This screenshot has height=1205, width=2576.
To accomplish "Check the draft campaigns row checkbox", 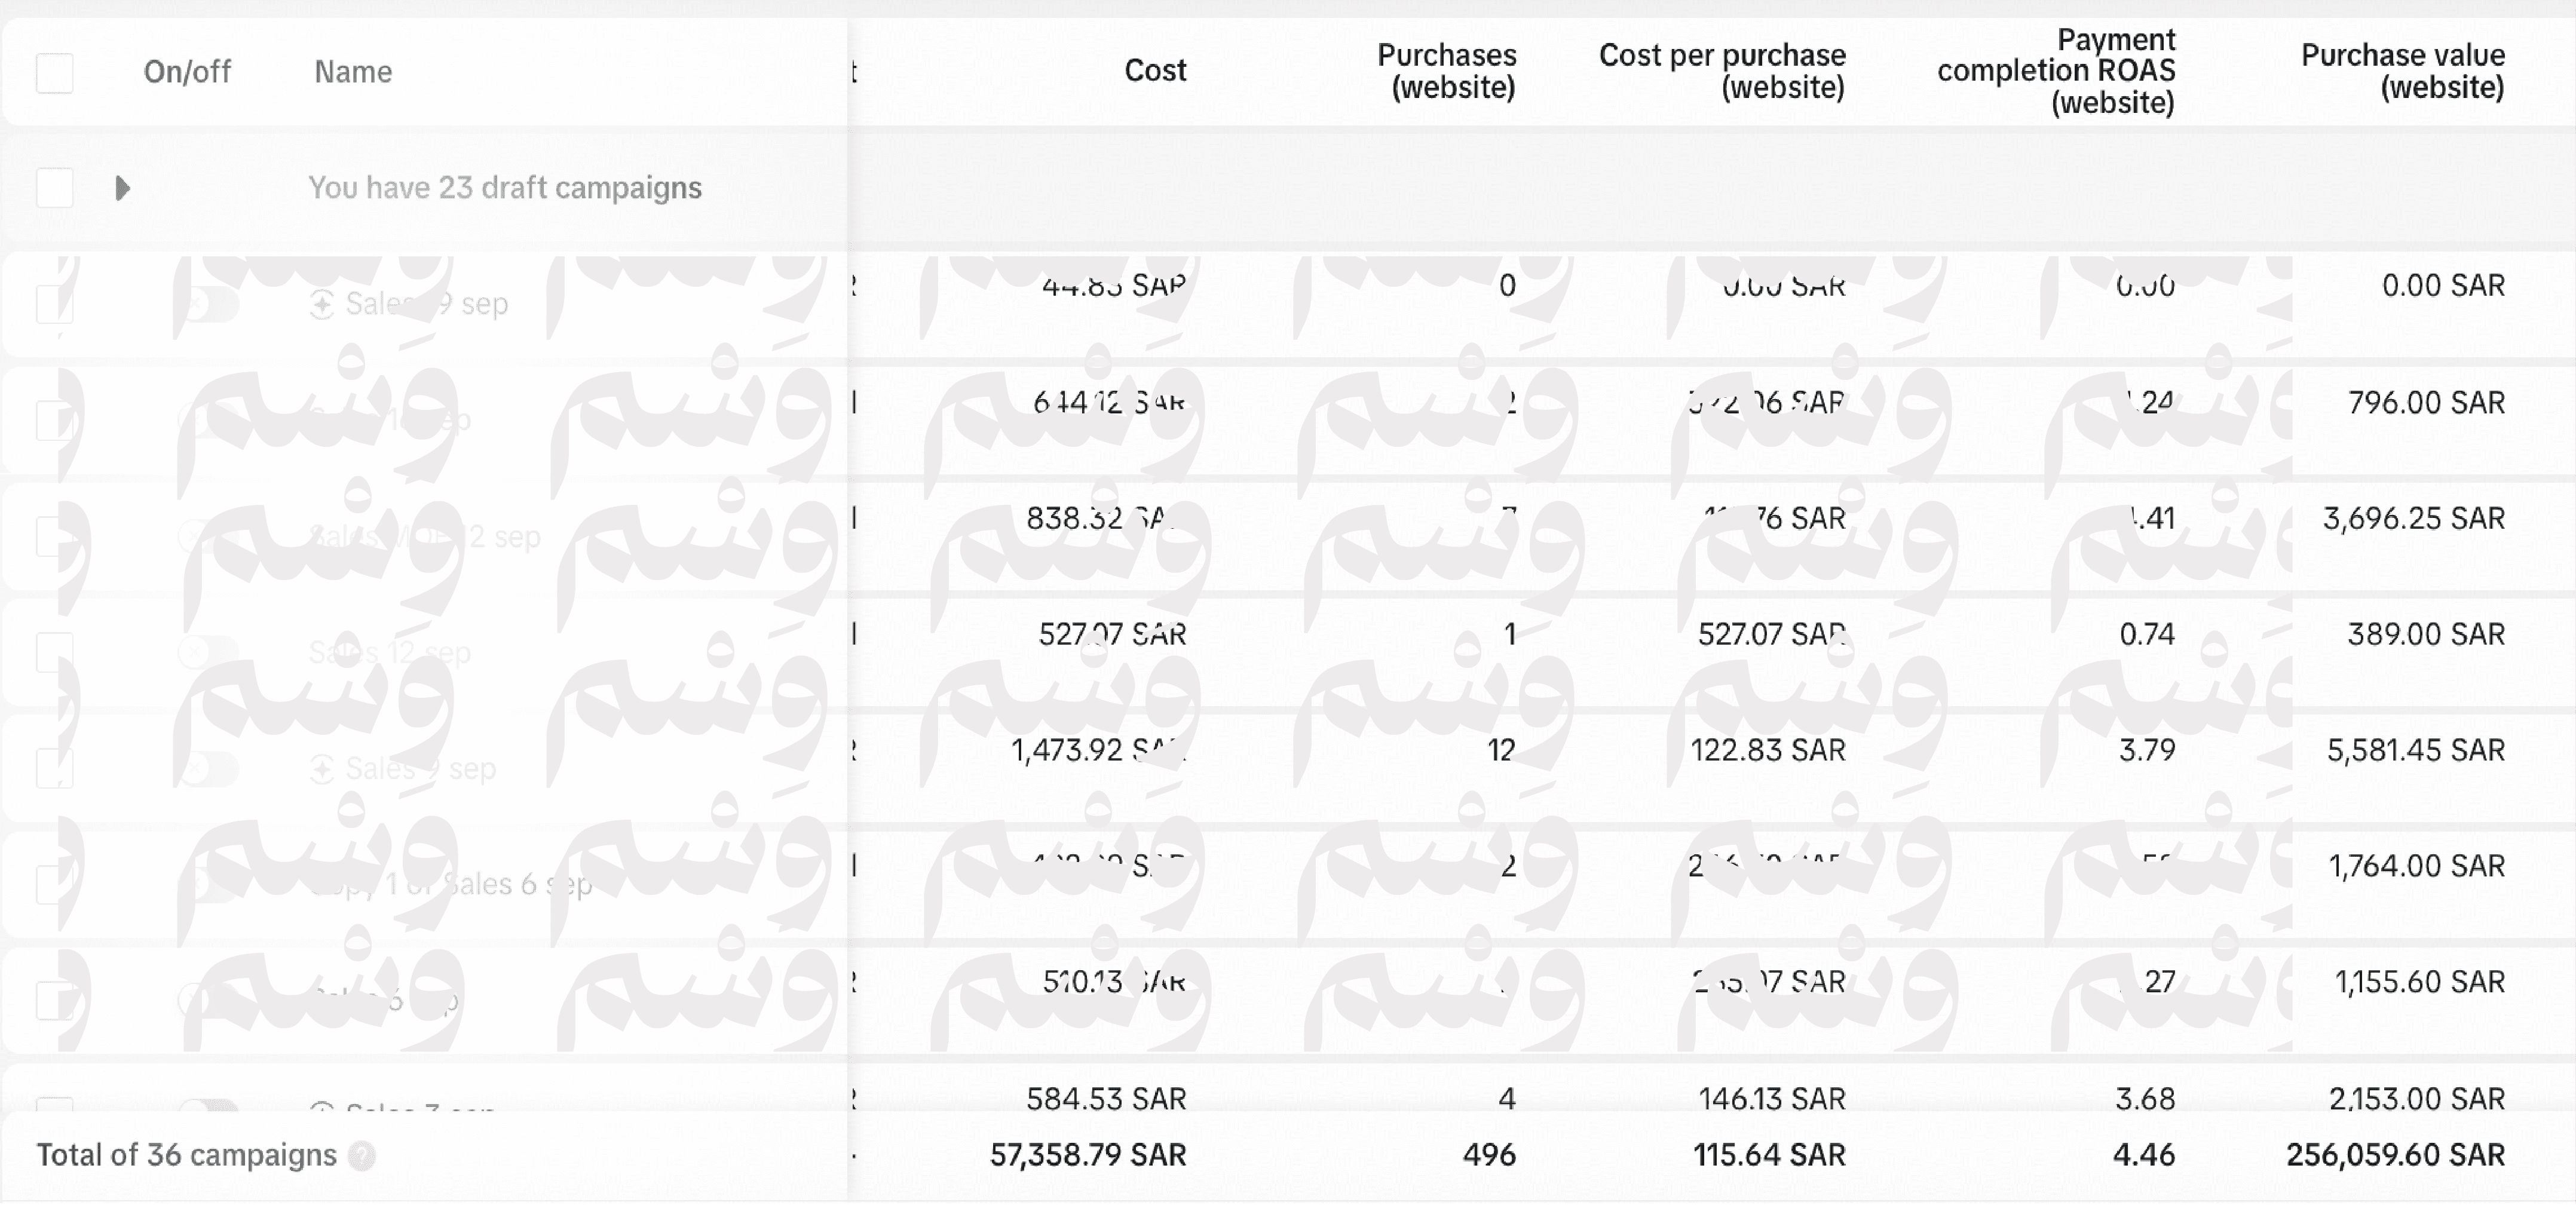I will [x=55, y=188].
